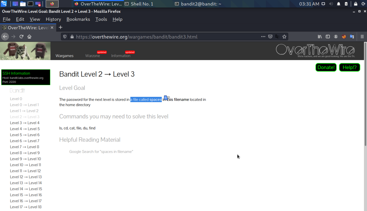Click the FoxyProxy extension icon
This screenshot has height=211, width=367.
click(x=344, y=37)
